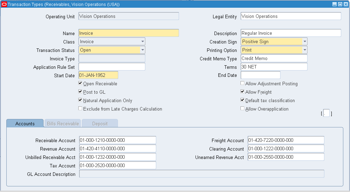Viewport: 350px width, 192px height.
Task: Uncheck the Post to GL checkbox
Action: click(x=80, y=92)
